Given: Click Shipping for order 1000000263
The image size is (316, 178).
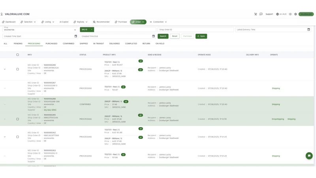Looking at the screenshot, I should 276,156.
